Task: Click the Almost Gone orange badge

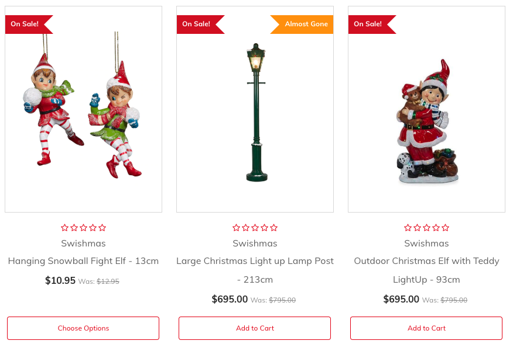Action: (x=302, y=24)
